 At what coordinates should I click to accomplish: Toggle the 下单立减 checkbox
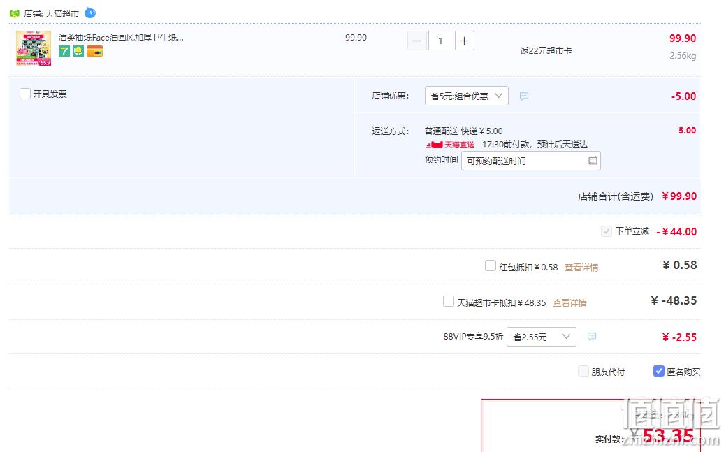point(606,231)
